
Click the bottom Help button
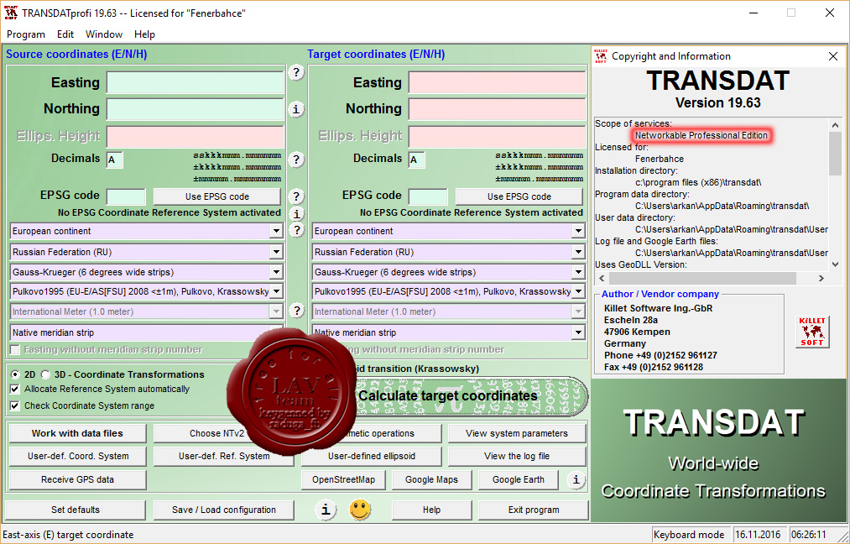(x=431, y=510)
